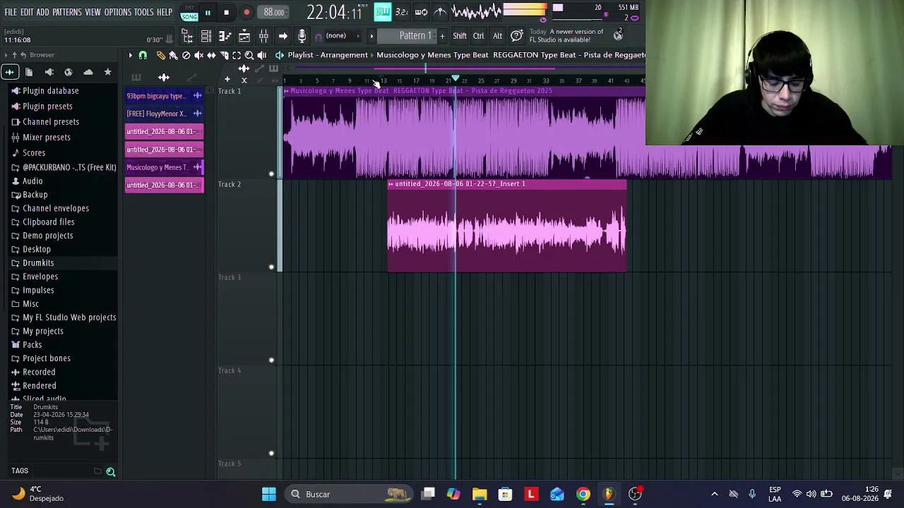Open the EDIT menu
Image resolution: width=904 pixels, height=508 pixels.
click(x=27, y=13)
